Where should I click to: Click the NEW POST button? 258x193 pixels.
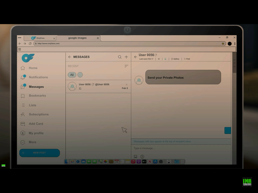(40, 153)
